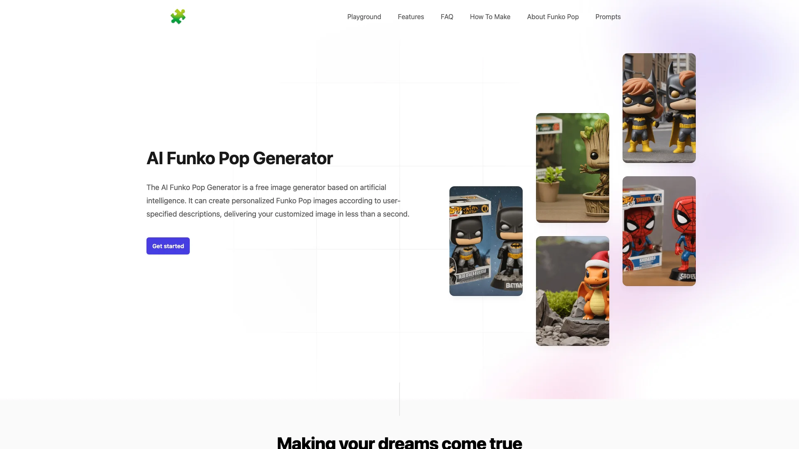The width and height of the screenshot is (799, 449).
Task: Click the Batgirl Funko Pop thumbnail
Action: (659, 108)
